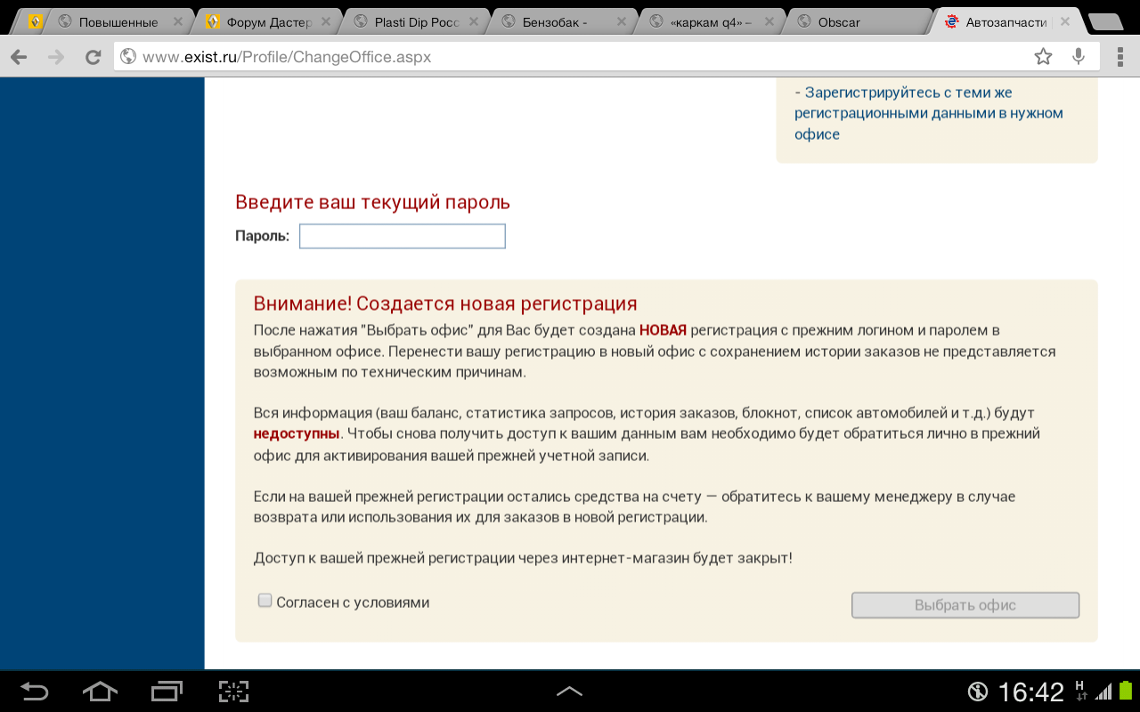Focus the "Пароль" input field
The width and height of the screenshot is (1140, 712).
tap(402, 236)
